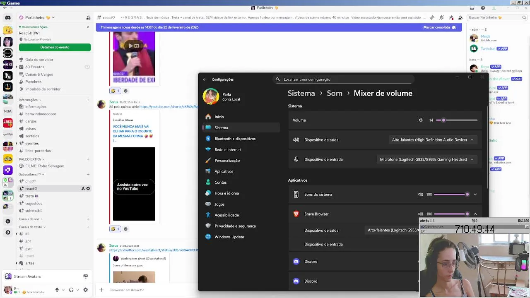Screen dimensions: 530x298
Task: Select Rede e Internet in Settings
Action: point(241,149)
